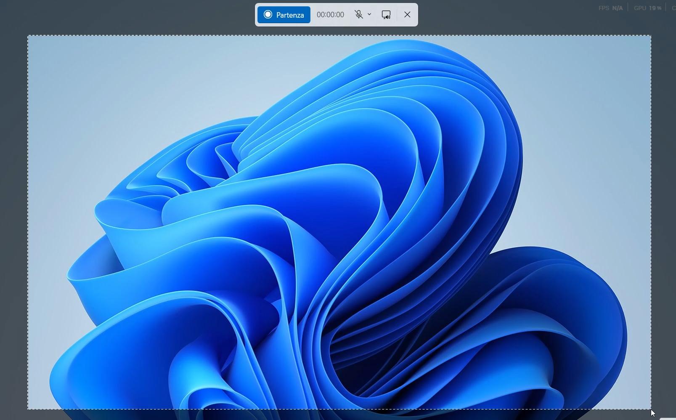This screenshot has height=420, width=676.
Task: Click the GPU 19% overlay readout
Action: pos(647,8)
